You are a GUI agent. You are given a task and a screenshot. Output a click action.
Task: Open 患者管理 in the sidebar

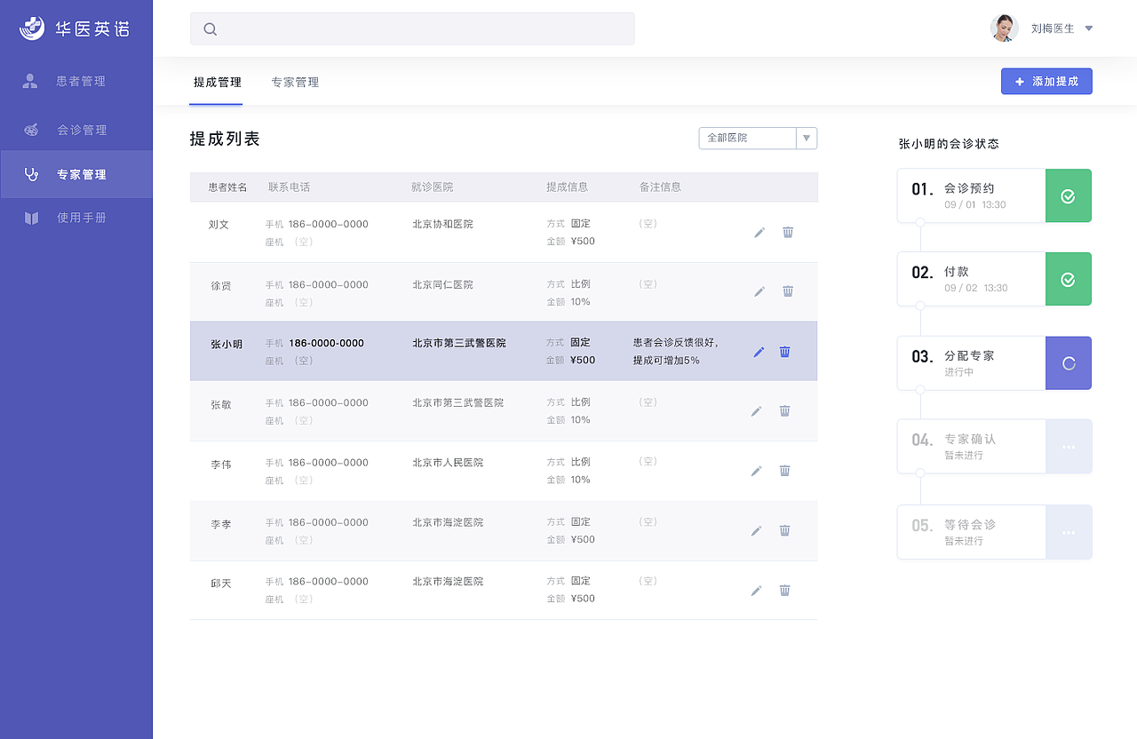click(80, 81)
